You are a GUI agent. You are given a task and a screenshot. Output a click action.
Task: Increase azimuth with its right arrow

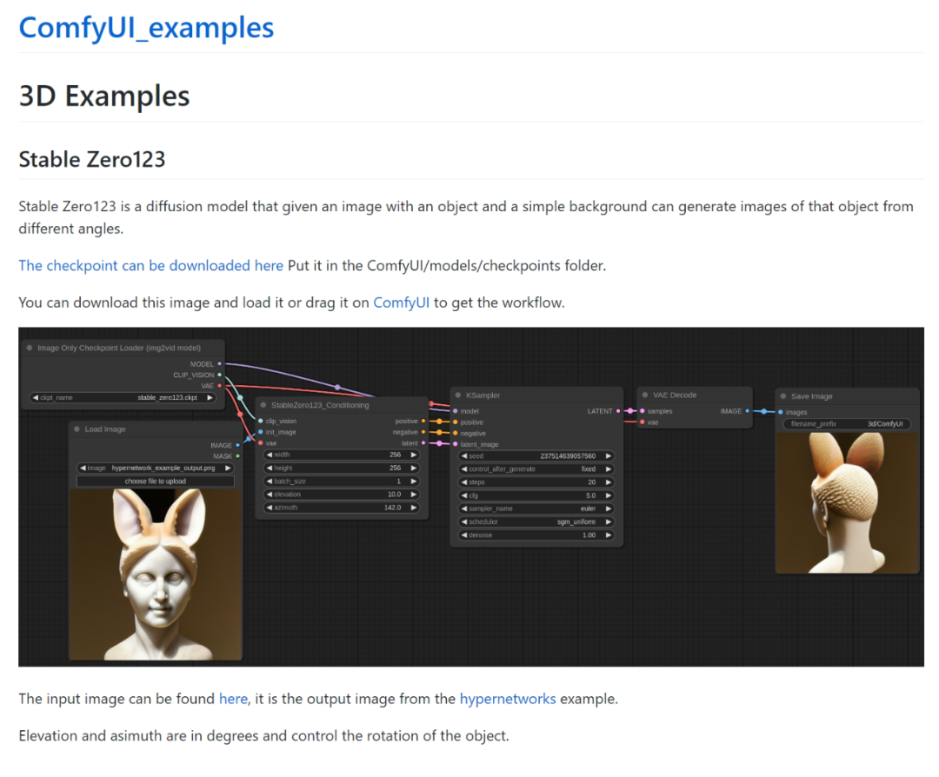click(413, 508)
